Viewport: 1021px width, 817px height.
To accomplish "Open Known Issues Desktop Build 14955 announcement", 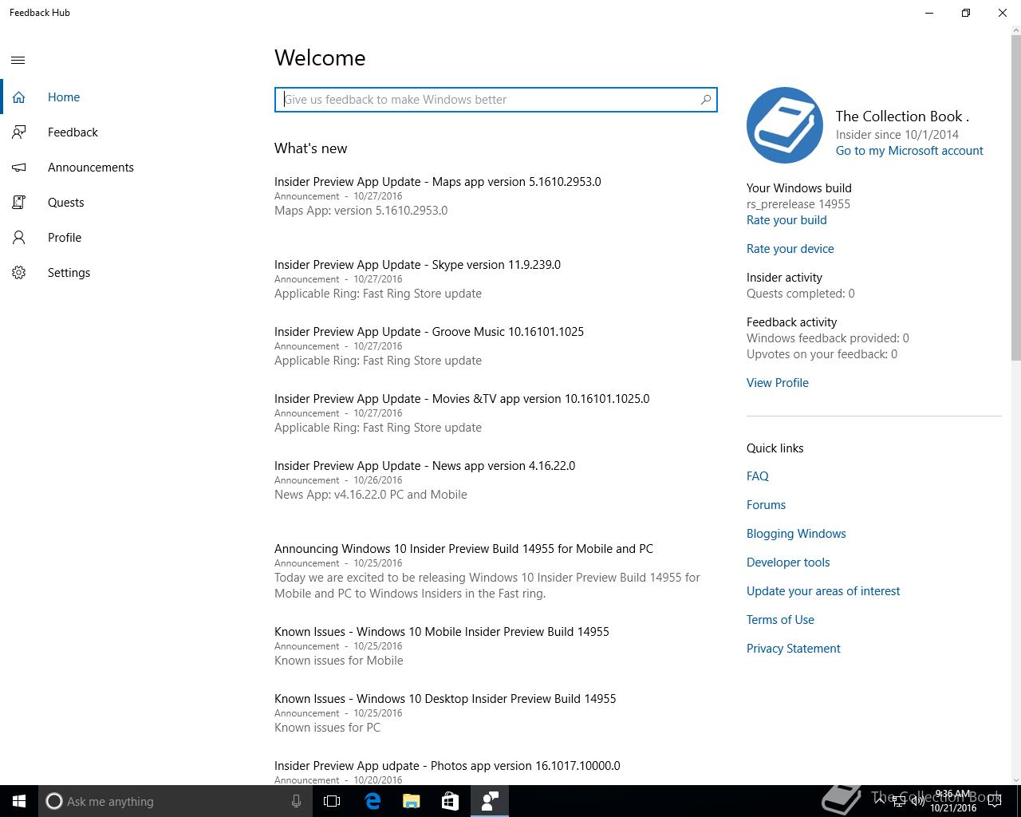I will 445,699.
